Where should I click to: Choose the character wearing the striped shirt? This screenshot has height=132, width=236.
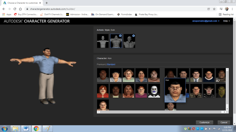tap(154, 75)
